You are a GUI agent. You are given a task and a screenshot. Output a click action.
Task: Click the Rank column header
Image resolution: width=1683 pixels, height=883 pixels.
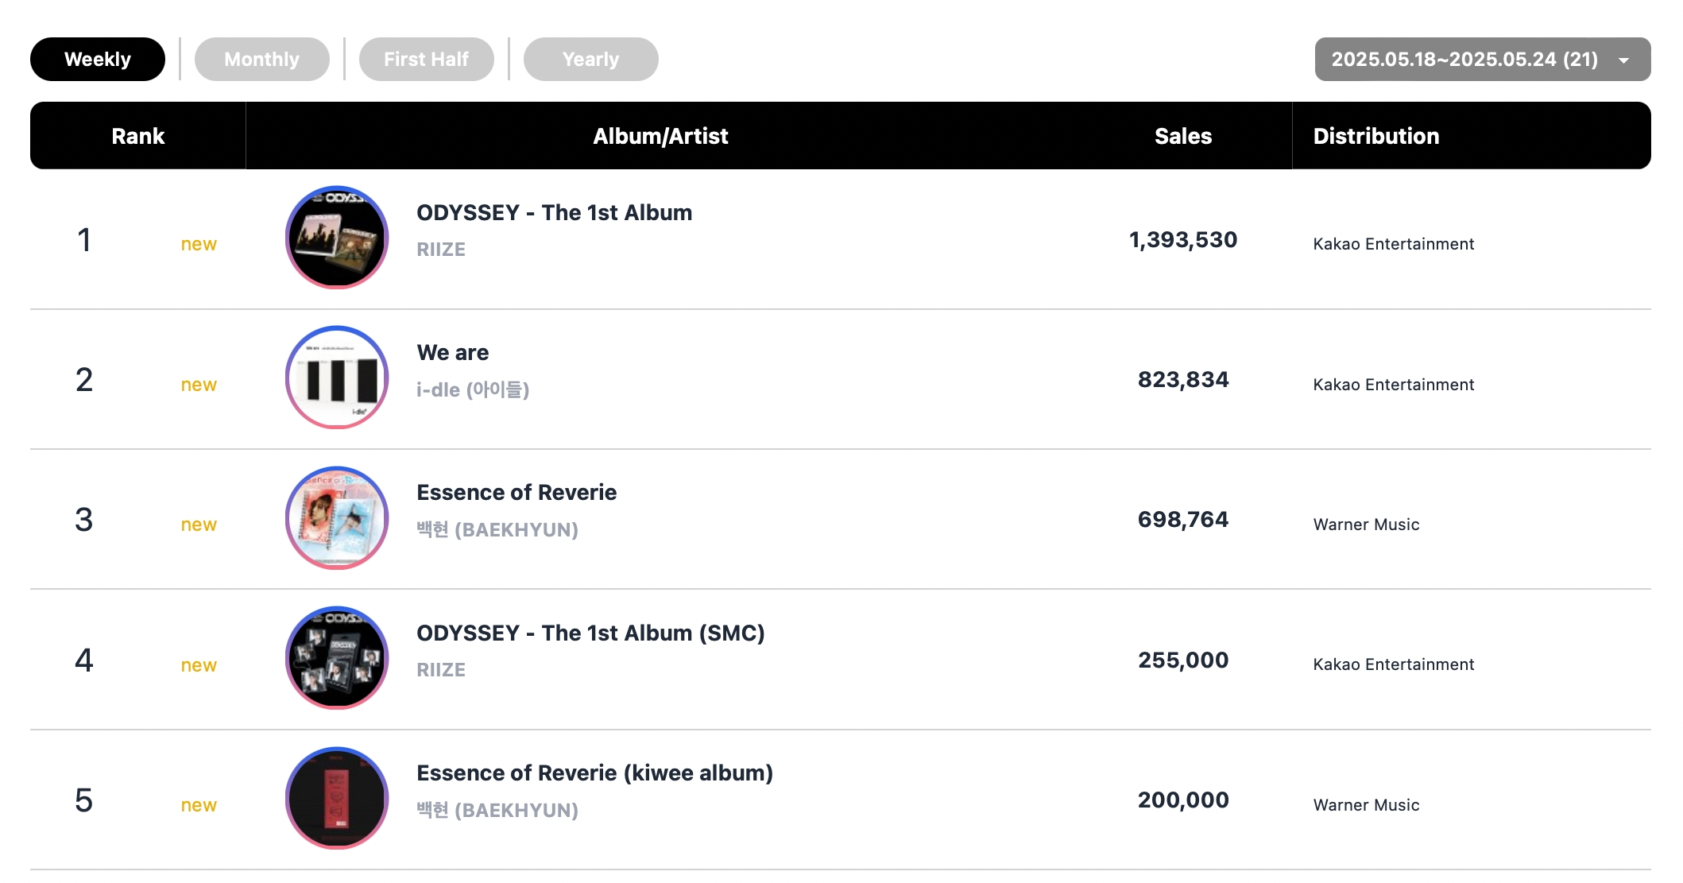(x=138, y=136)
